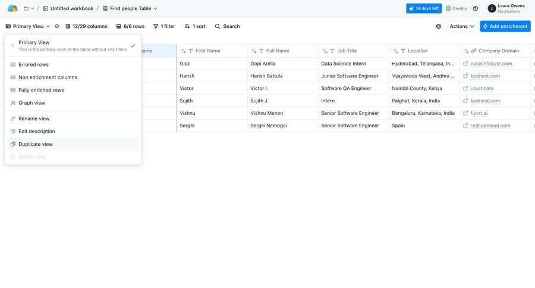Open the Untitled workbook breadcrumb
This screenshot has width=535, height=288.
[x=68, y=8]
